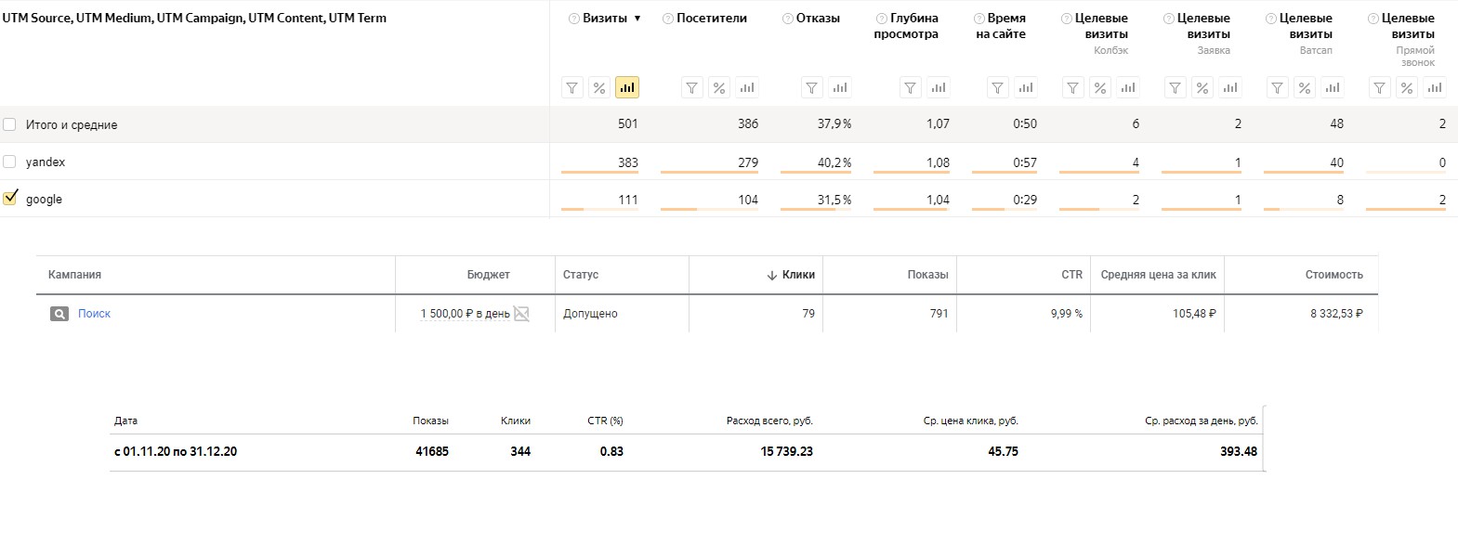Image resolution: width=1458 pixels, height=557 pixels.
Task: Show the bar chart for the Заявка column
Action: [1230, 88]
